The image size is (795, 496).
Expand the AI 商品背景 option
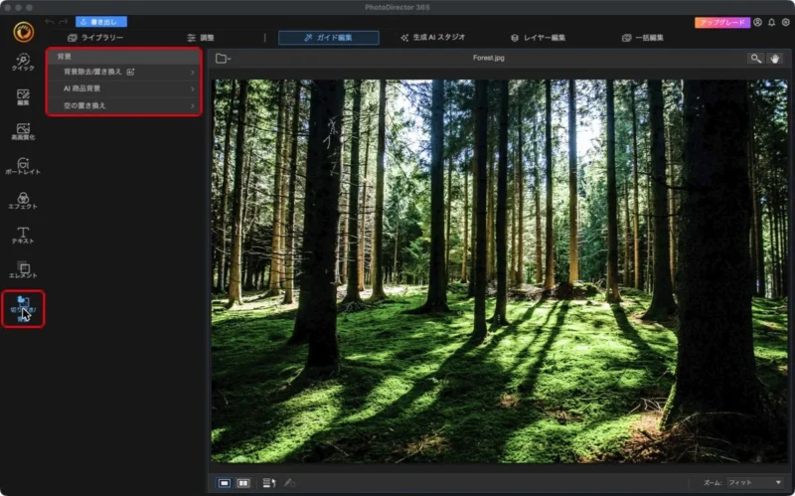tap(124, 88)
